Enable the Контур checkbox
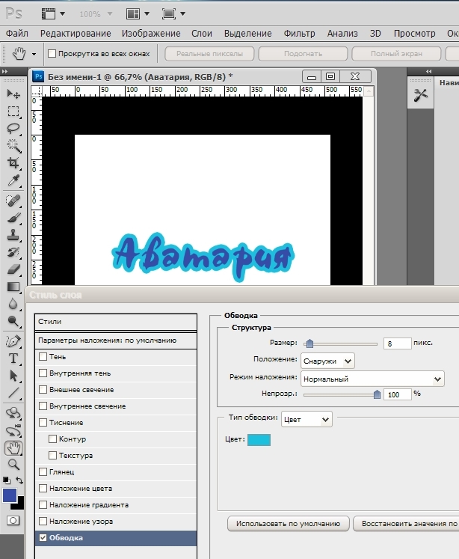 (52, 439)
